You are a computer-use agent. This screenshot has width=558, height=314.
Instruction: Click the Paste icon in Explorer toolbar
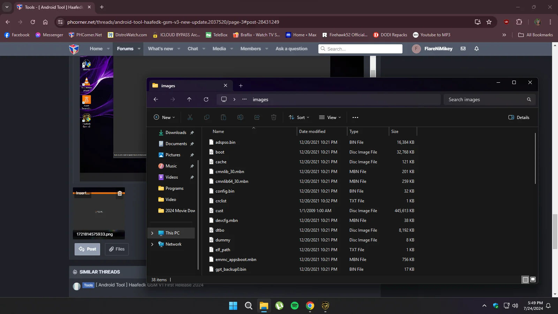224,118
